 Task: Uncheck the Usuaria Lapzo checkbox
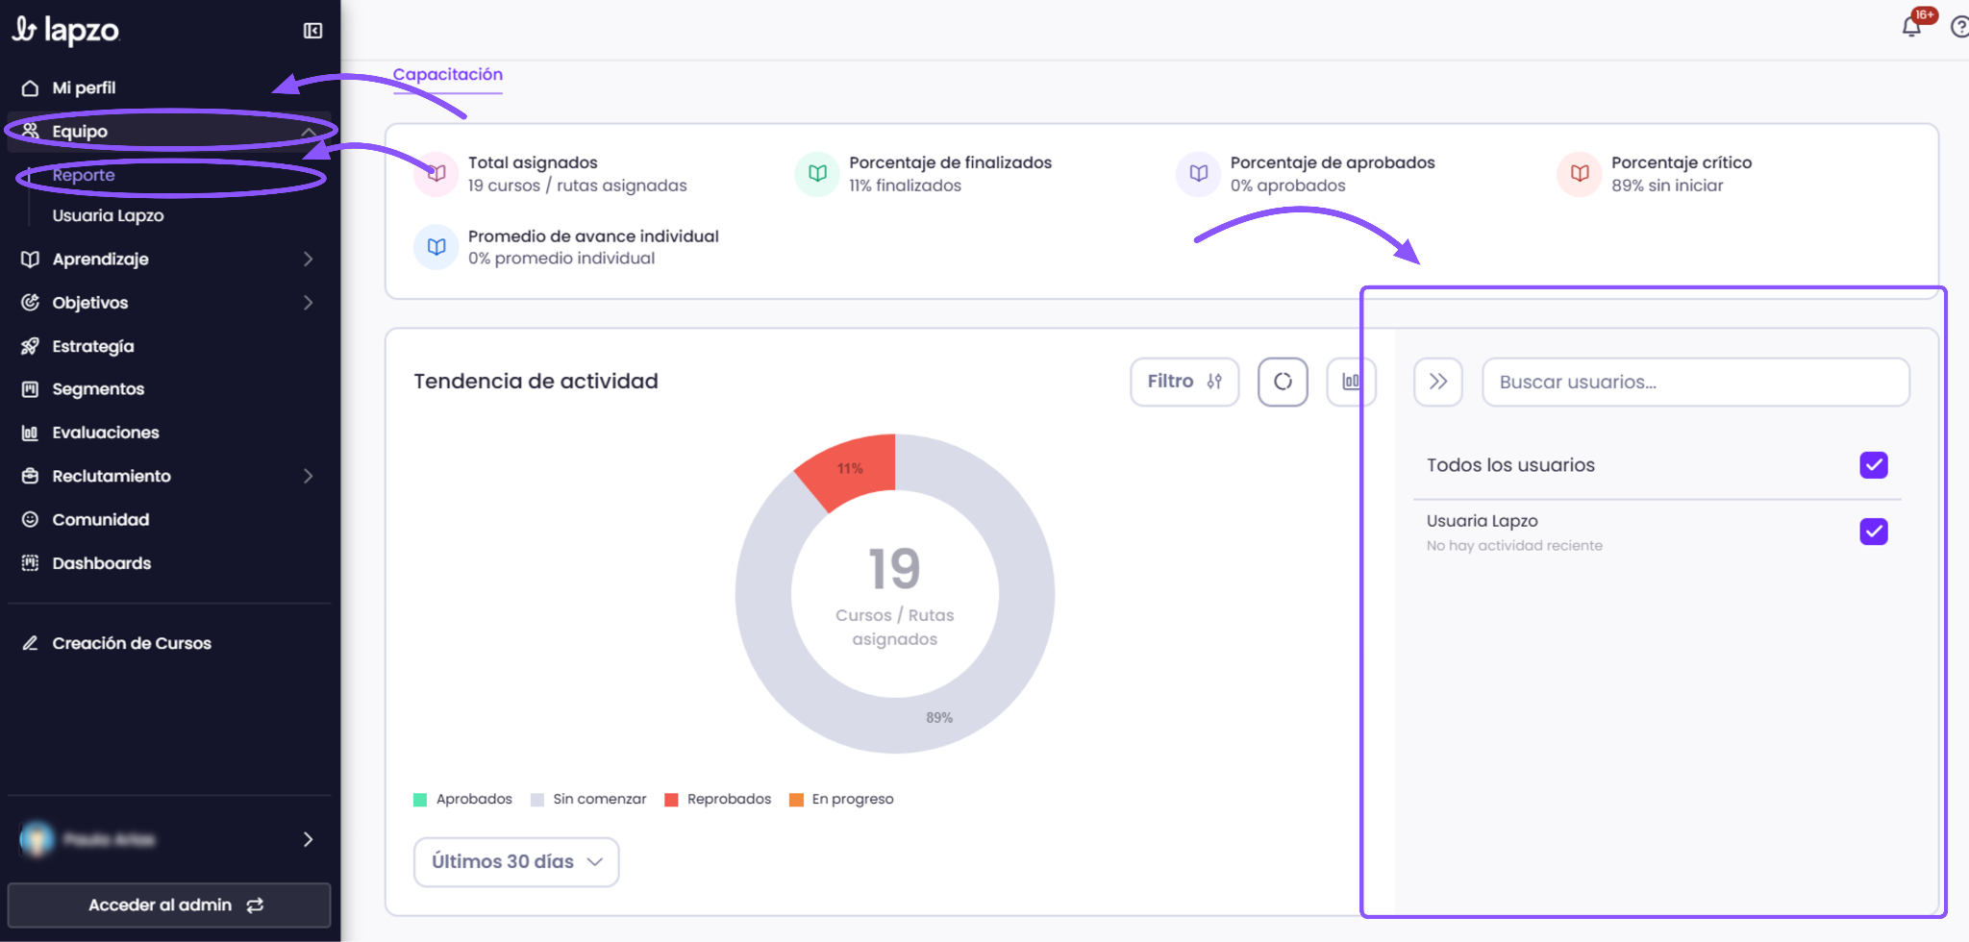pos(1874,532)
